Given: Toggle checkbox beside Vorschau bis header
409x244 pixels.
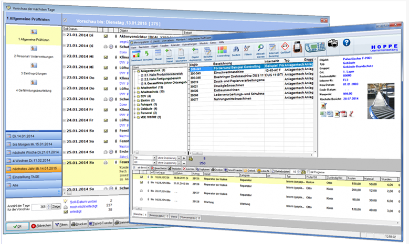Looking at the screenshot, I should [65, 20].
